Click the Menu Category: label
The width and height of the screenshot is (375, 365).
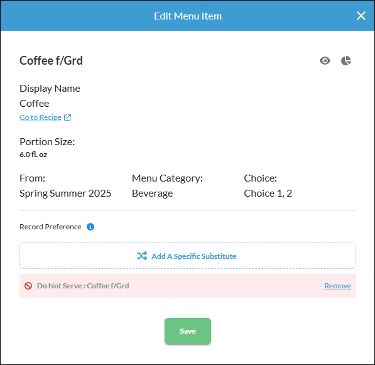pos(167,178)
